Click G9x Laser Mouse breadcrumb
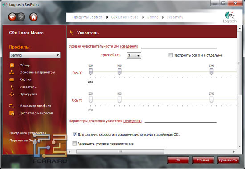The image size is (245, 169). [x=125, y=17]
